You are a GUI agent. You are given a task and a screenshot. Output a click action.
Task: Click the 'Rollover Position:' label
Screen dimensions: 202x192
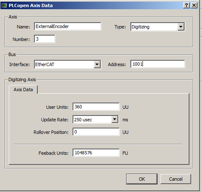coord(51,132)
